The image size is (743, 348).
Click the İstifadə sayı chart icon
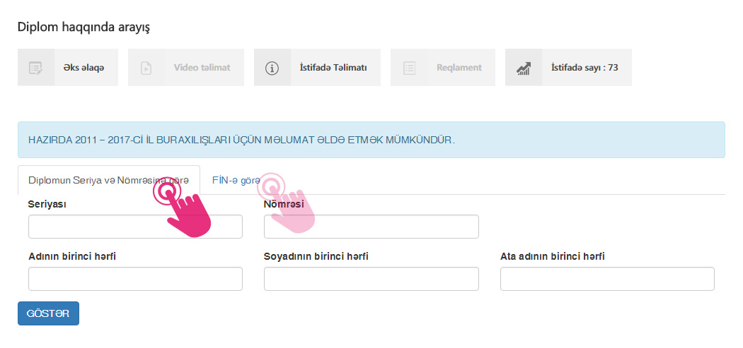coord(524,68)
